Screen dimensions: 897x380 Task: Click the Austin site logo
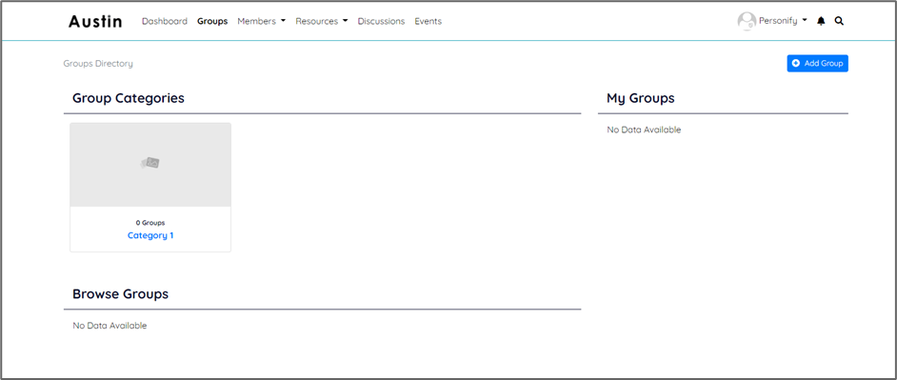click(95, 21)
